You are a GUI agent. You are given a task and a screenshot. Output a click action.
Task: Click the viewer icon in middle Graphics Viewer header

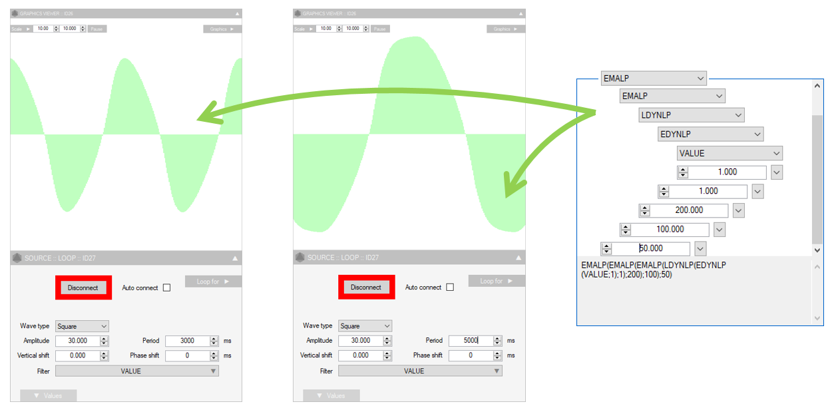(298, 13)
